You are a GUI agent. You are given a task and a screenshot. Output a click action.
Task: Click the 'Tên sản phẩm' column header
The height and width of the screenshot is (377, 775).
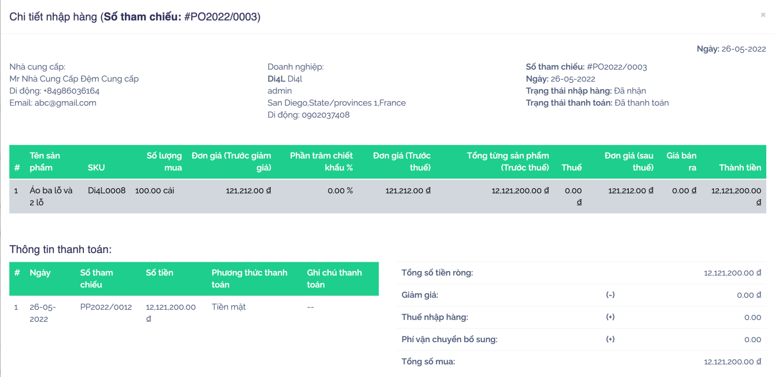(45, 162)
